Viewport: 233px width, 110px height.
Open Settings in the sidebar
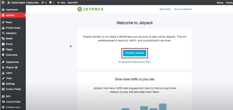click(x=10, y=84)
